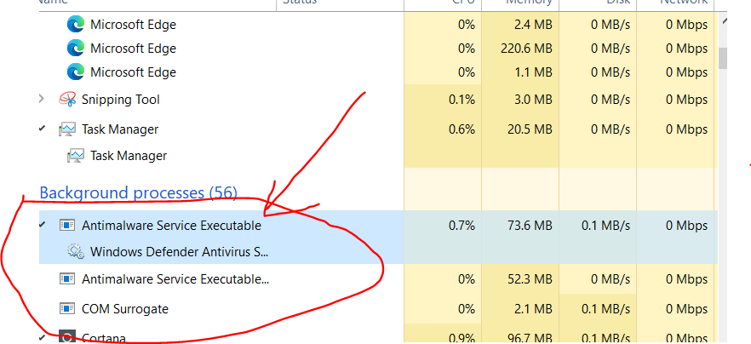The height and width of the screenshot is (344, 751).
Task: Click the Edge icon in the 1.1 MB row
Action: tap(75, 72)
